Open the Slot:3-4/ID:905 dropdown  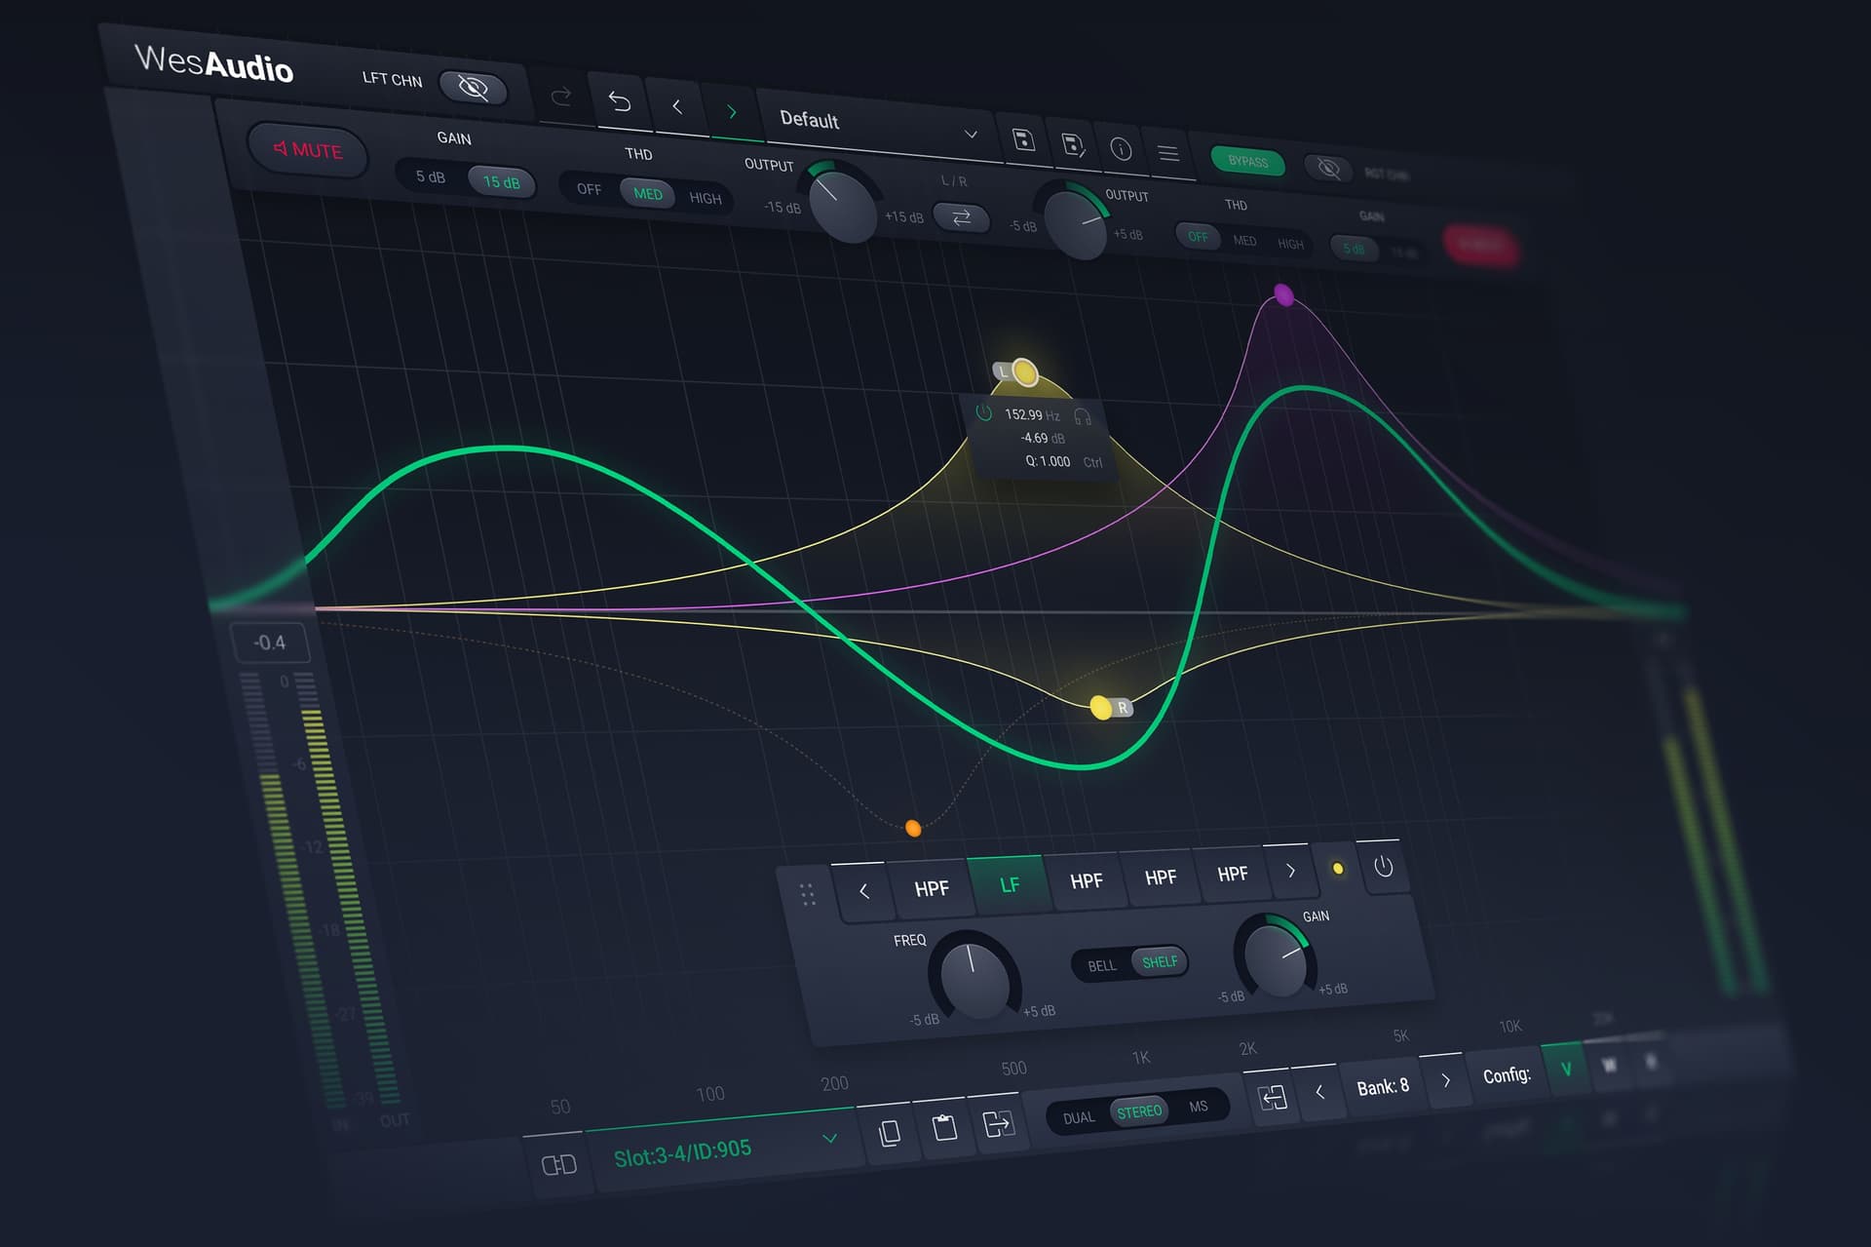point(829,1138)
